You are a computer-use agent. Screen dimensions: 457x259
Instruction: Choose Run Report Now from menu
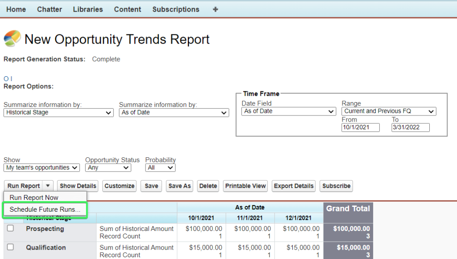(x=45, y=197)
